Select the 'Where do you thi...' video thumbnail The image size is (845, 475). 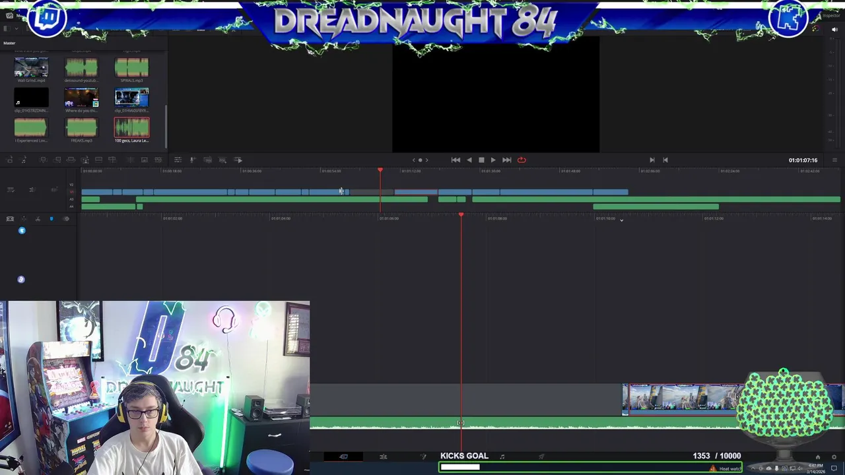click(81, 98)
